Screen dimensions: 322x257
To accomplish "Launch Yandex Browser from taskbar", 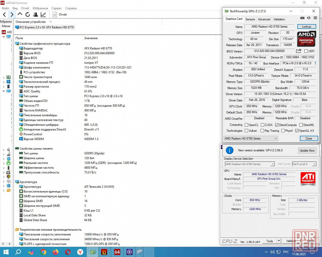I will point(80,252).
